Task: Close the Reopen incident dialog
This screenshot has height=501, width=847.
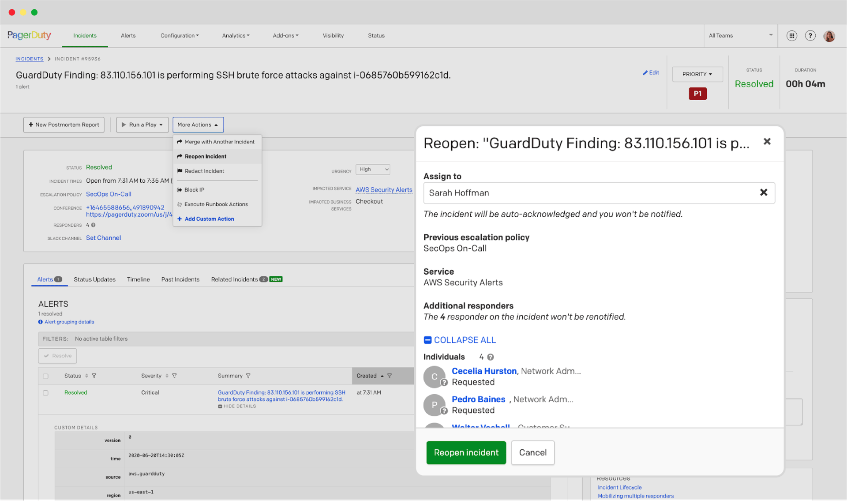Action: coord(767,142)
